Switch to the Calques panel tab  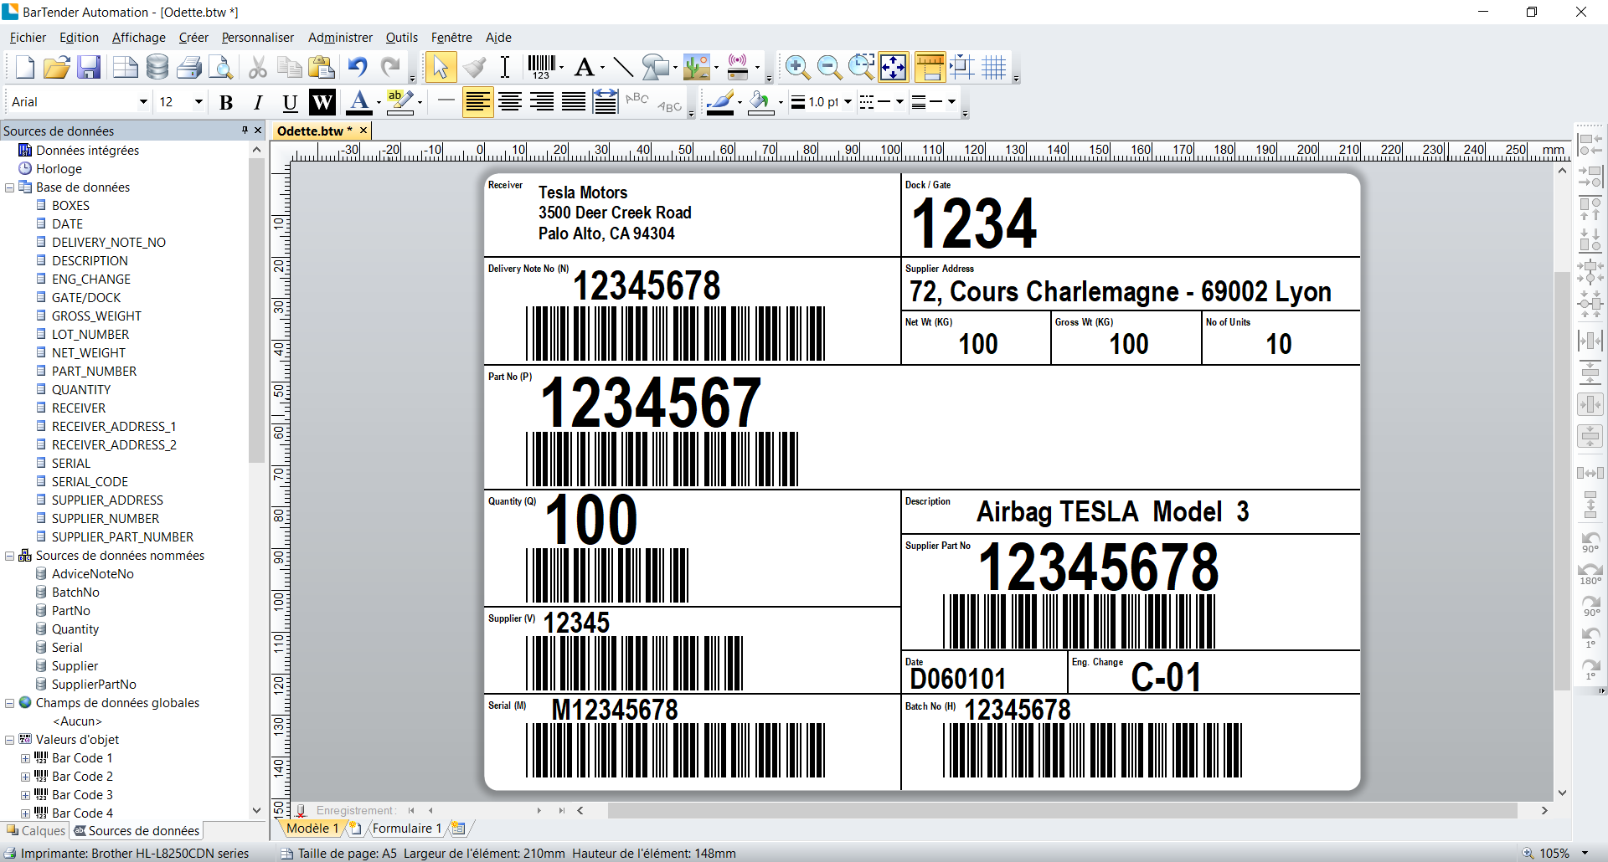(36, 831)
